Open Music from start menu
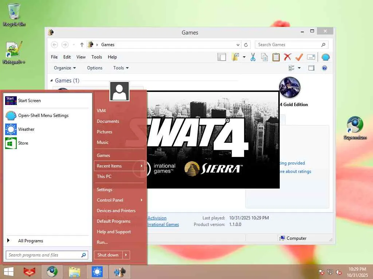 (119, 142)
